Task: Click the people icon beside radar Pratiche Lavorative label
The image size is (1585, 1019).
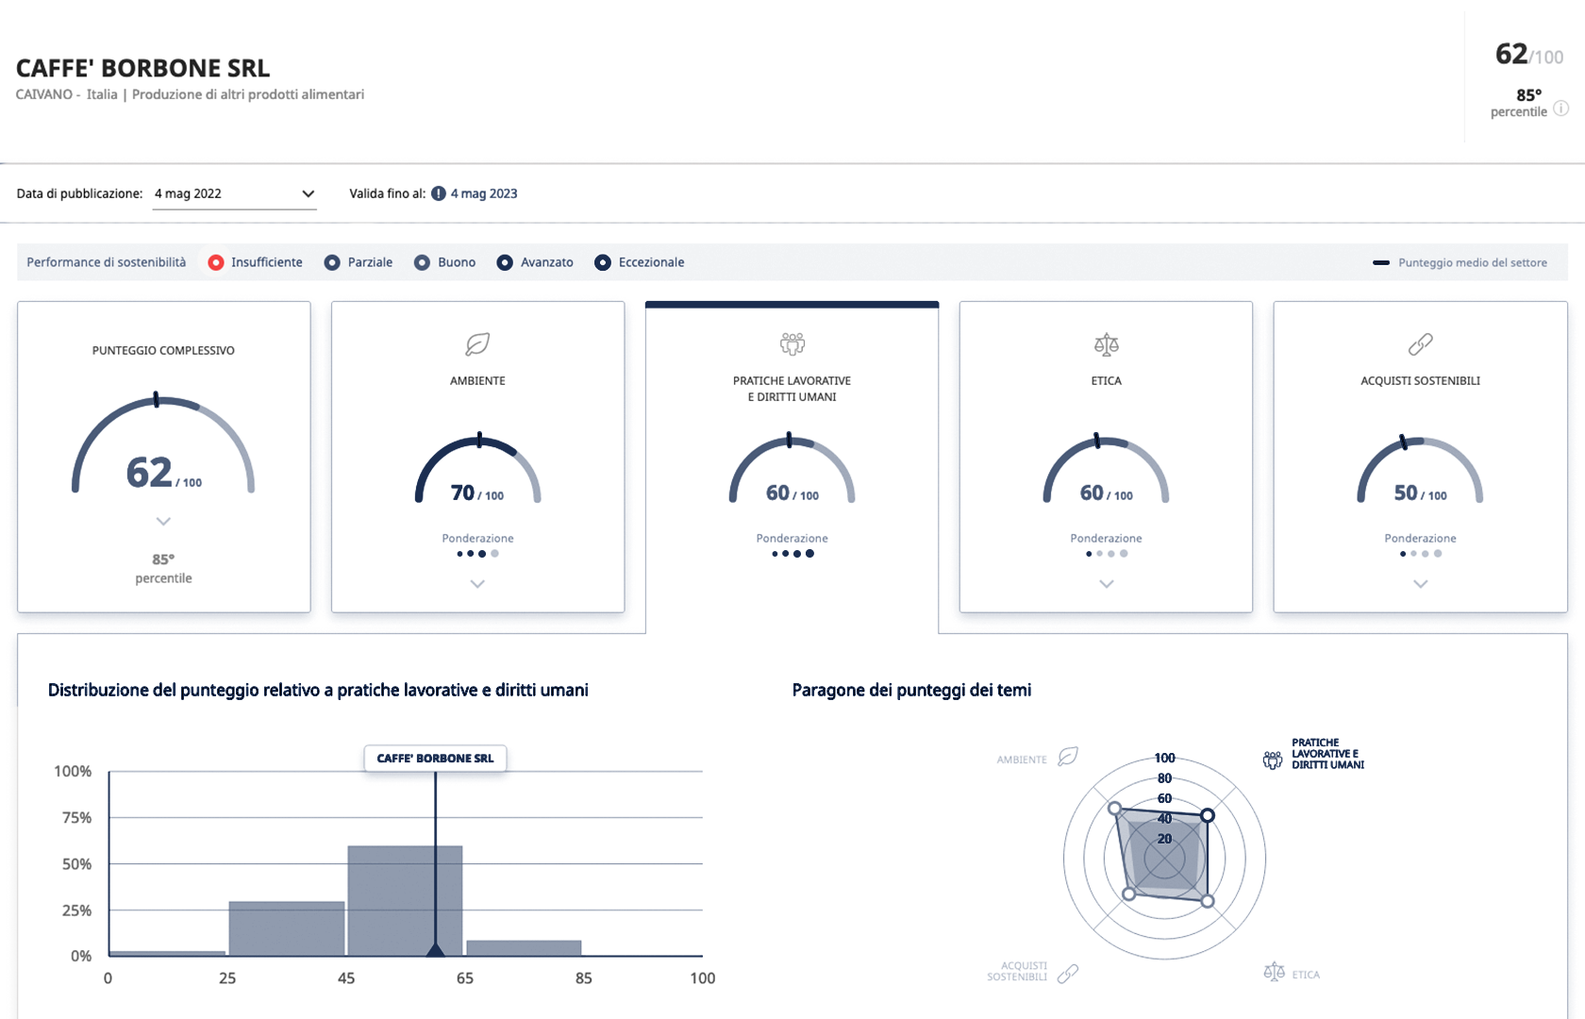Action: [1273, 760]
